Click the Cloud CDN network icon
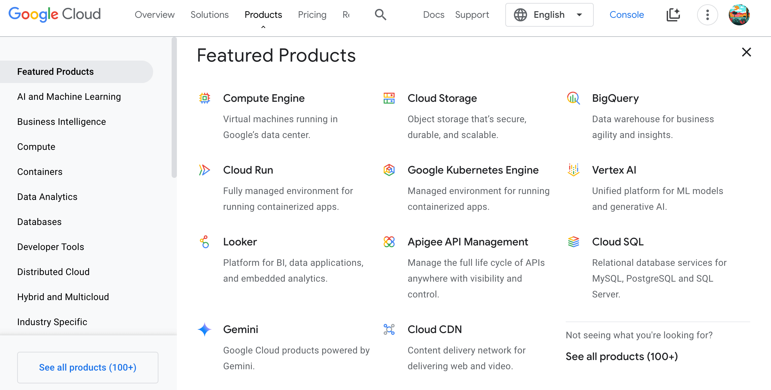The height and width of the screenshot is (390, 771). click(x=389, y=329)
